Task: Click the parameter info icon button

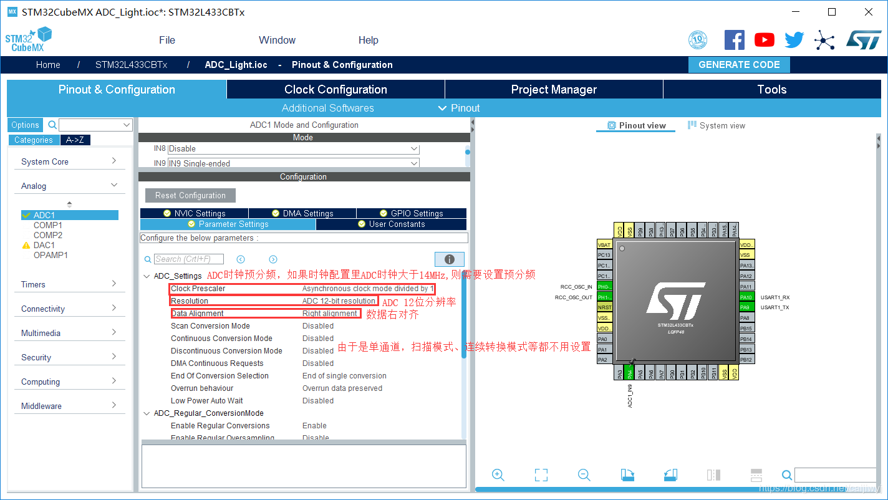Action: tap(449, 259)
